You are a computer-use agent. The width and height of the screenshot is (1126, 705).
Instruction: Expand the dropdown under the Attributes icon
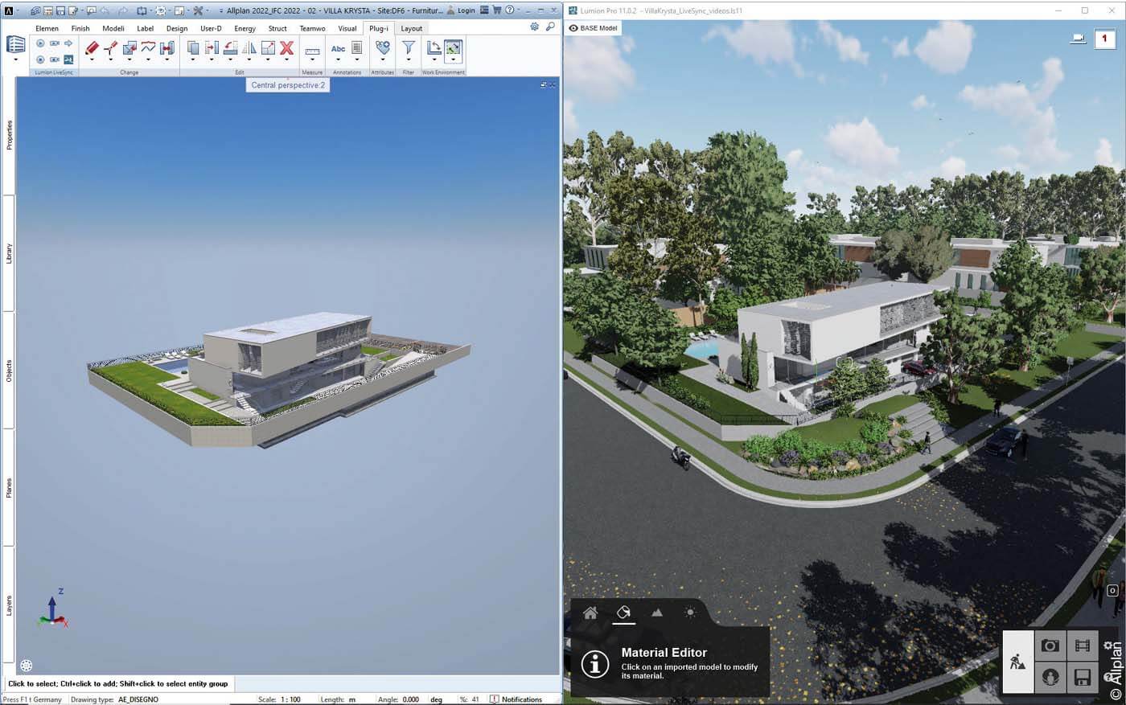click(x=383, y=60)
